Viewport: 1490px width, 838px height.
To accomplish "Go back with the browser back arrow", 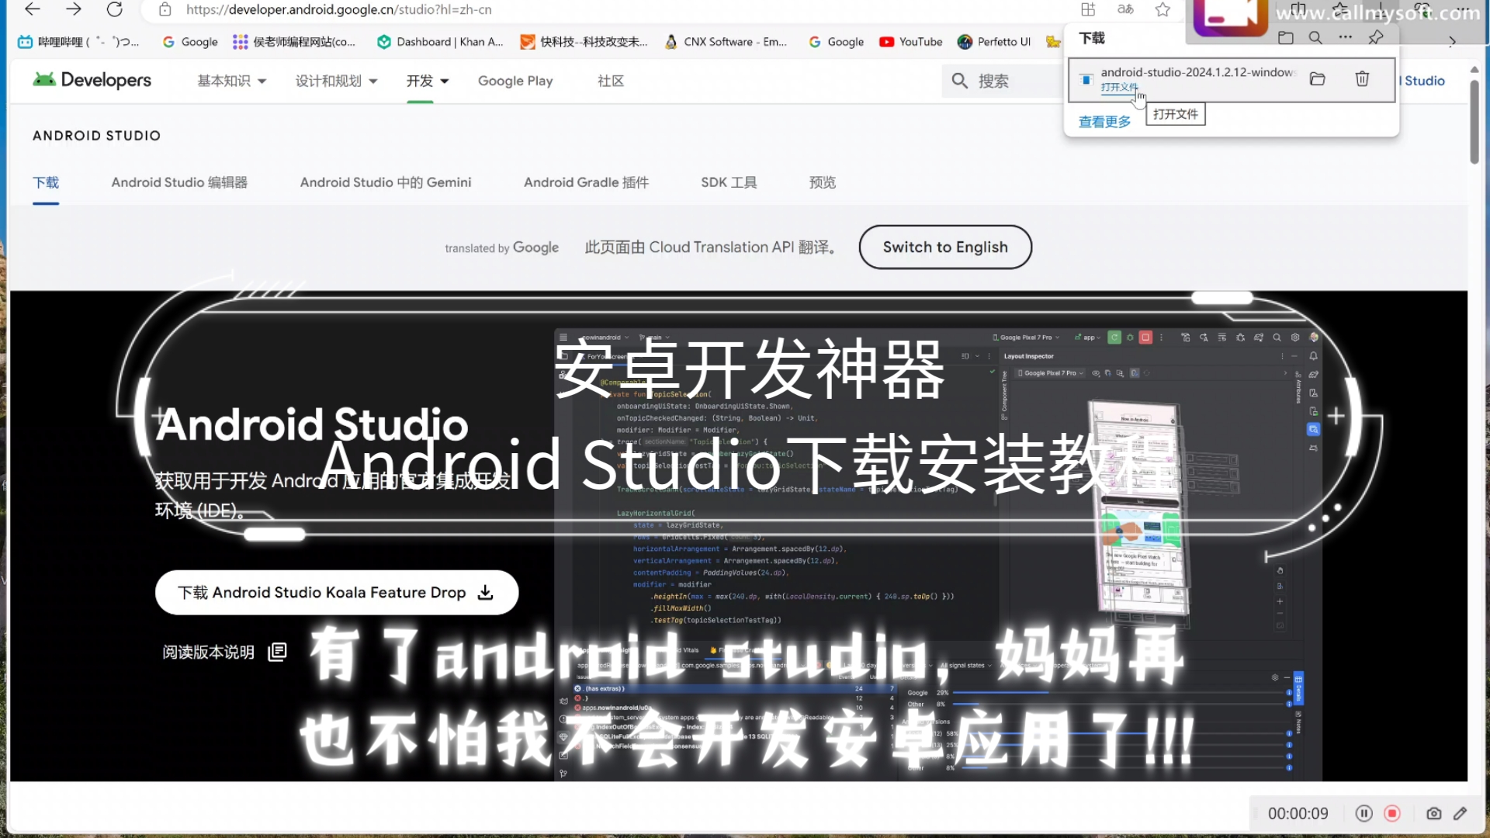I will point(33,9).
